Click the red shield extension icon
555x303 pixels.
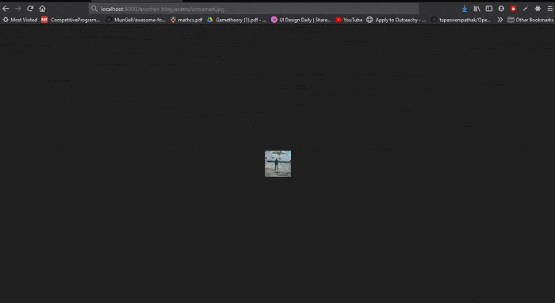coord(513,9)
